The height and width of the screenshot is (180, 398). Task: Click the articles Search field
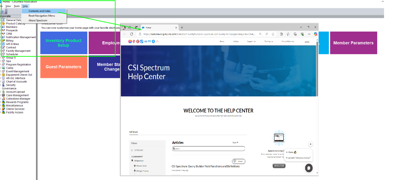point(208,148)
